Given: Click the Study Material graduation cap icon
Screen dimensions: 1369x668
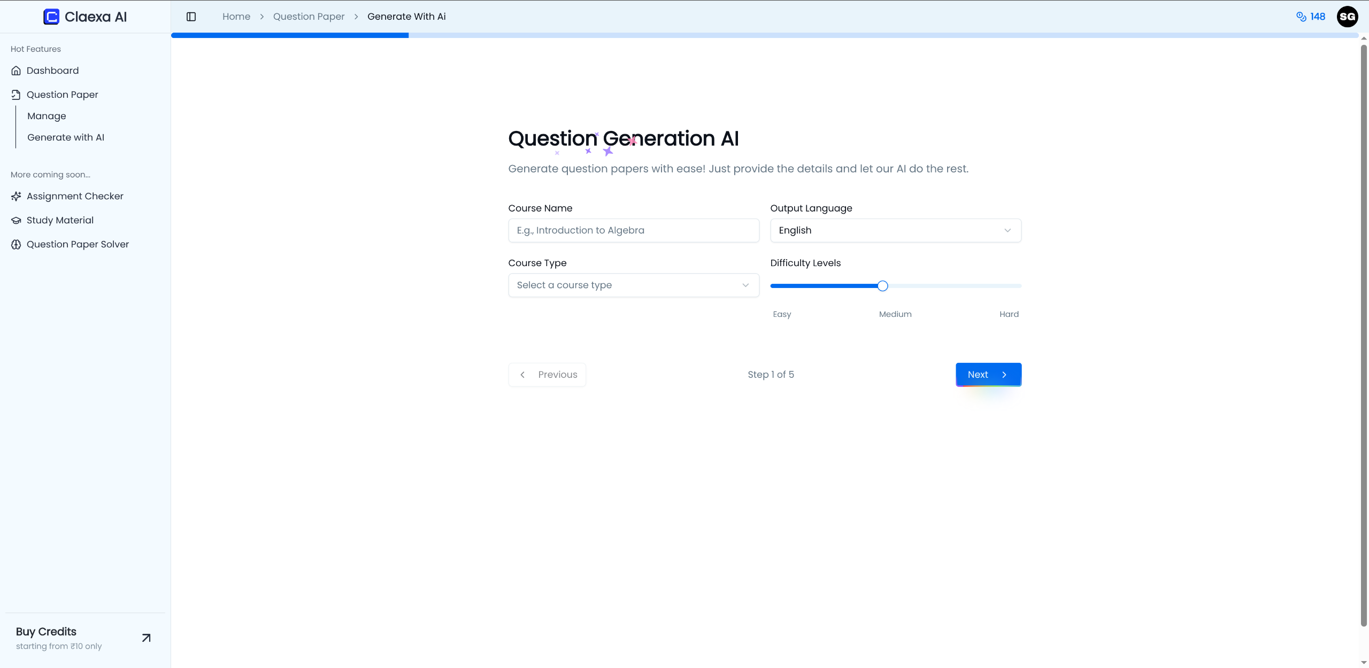Looking at the screenshot, I should click(x=16, y=220).
